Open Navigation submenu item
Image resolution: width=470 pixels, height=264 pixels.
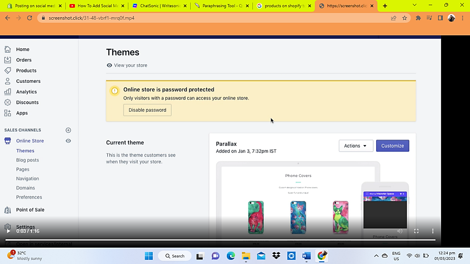click(28, 179)
